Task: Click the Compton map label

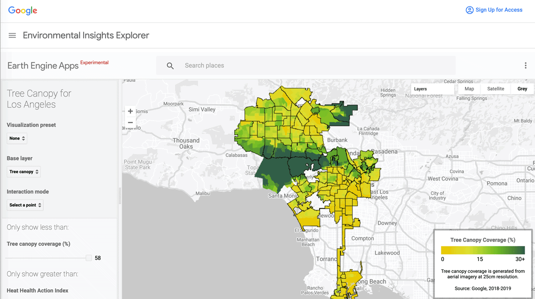Action: click(363, 238)
